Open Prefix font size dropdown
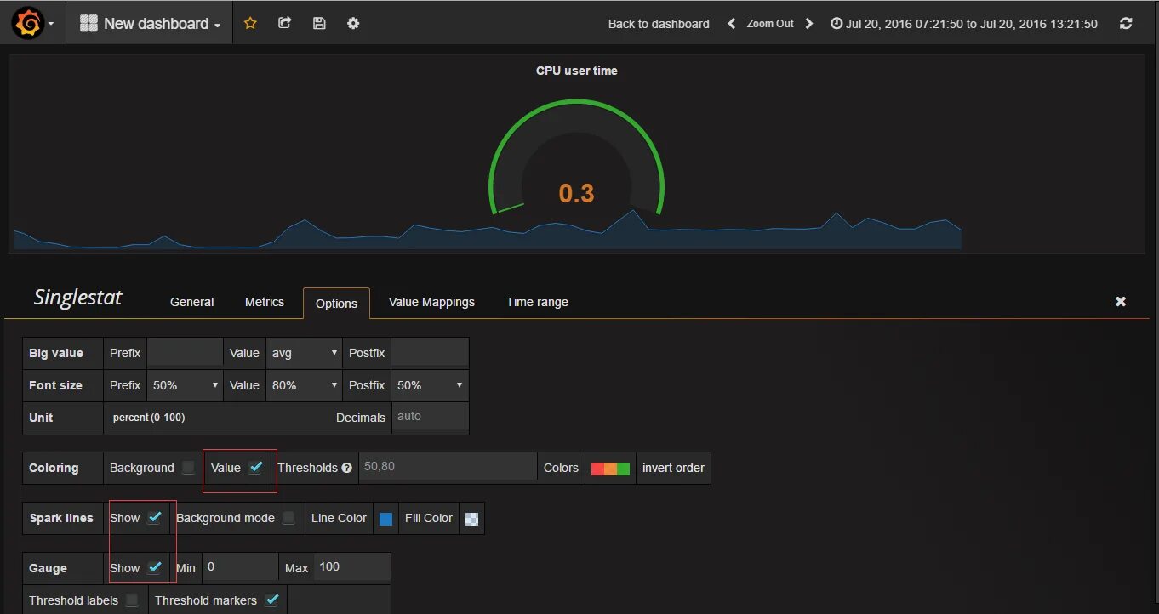Screen dimensions: 1159x614 click(x=185, y=385)
